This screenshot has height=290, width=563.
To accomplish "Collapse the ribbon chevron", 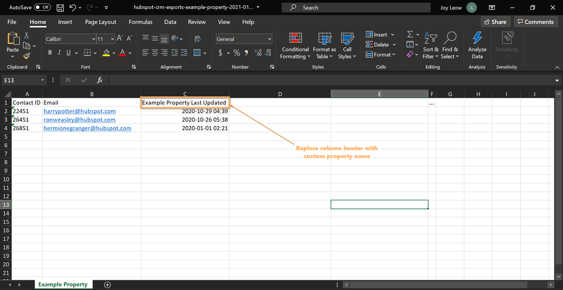I will click(557, 67).
